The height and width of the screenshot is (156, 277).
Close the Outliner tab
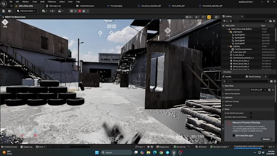coord(242,16)
